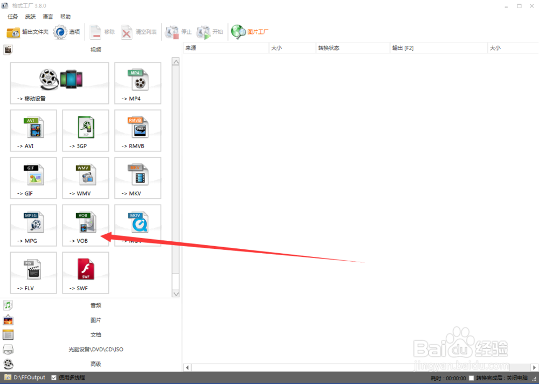This screenshot has height=384, width=539.
Task: Select the AVI conversion format
Action: pyautogui.click(x=33, y=130)
